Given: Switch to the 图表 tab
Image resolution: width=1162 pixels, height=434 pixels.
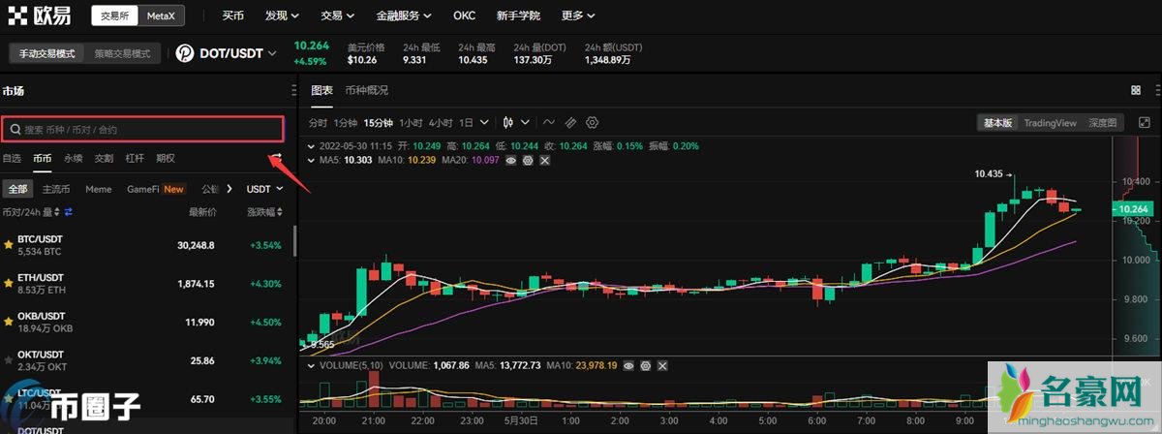Looking at the screenshot, I should click(321, 90).
